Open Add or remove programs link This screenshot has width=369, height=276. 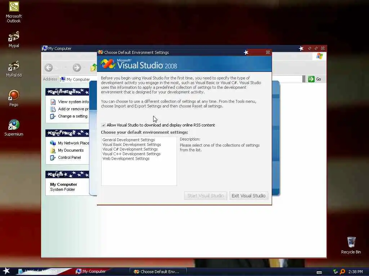74,109
